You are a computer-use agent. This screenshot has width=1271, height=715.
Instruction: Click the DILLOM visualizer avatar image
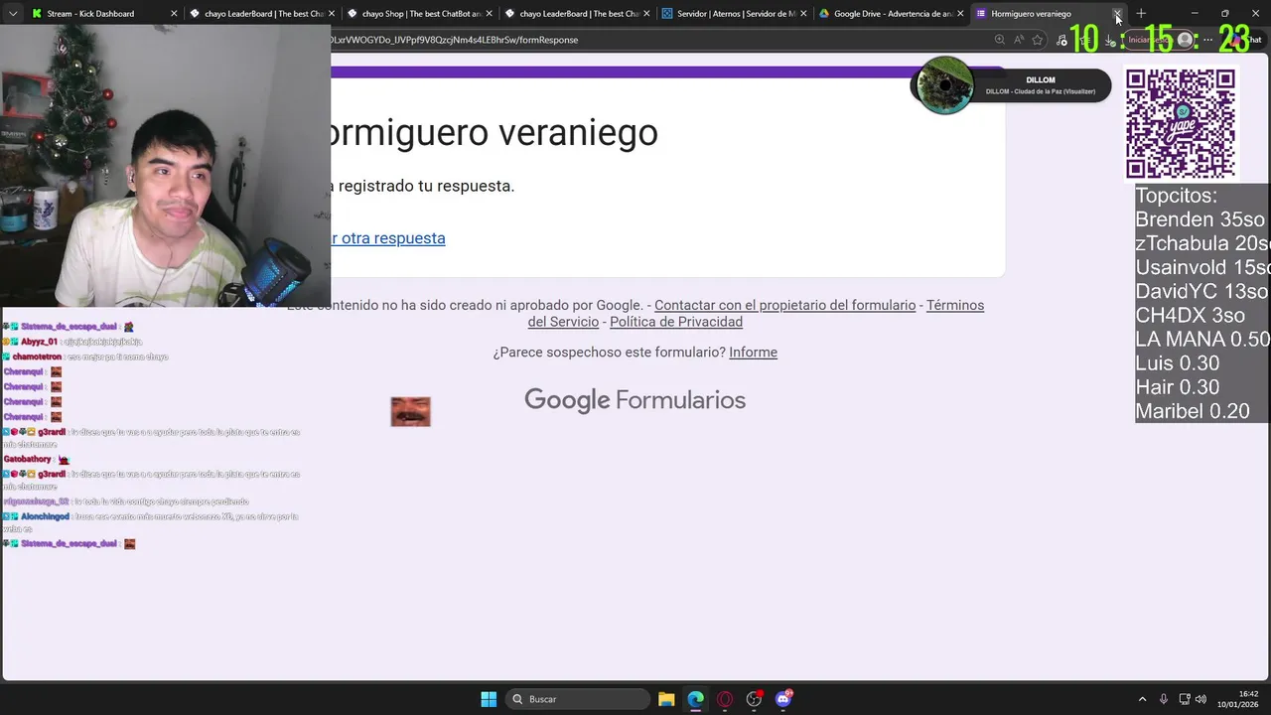tap(944, 85)
